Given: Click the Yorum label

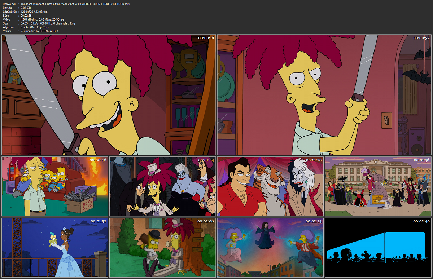Looking at the screenshot, I should tap(7, 31).
